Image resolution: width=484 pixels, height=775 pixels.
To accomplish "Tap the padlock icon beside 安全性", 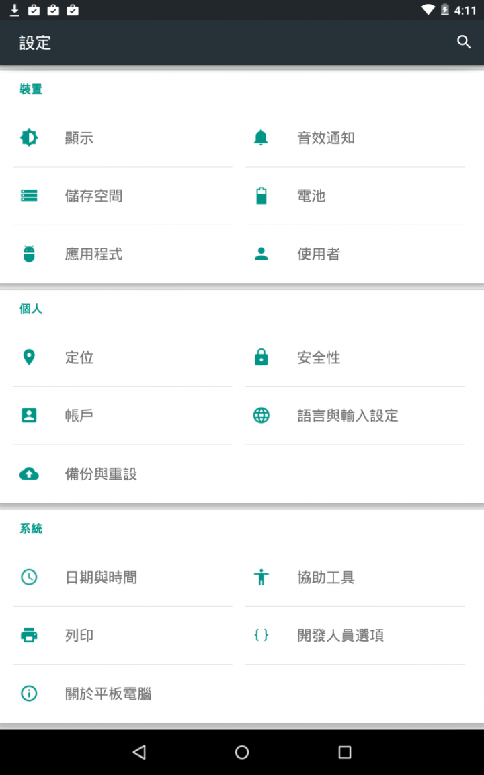I will [x=261, y=357].
